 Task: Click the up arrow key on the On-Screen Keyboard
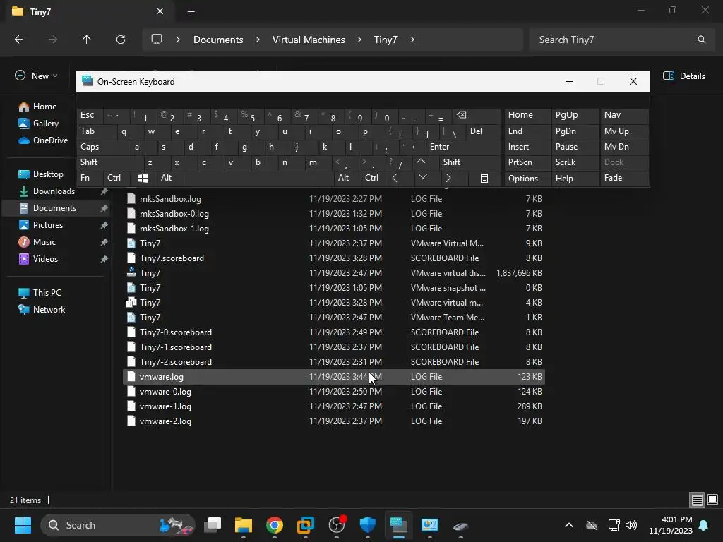[421, 162]
